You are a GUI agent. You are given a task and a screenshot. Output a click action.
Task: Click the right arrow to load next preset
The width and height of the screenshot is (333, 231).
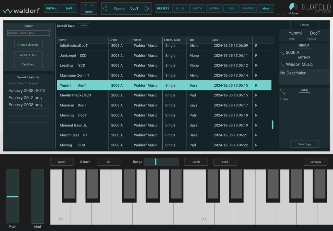click(x=147, y=9)
